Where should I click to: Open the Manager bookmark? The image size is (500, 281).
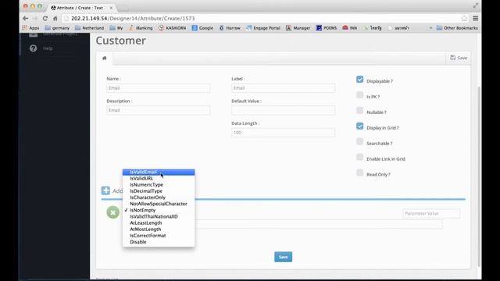tap(298, 28)
